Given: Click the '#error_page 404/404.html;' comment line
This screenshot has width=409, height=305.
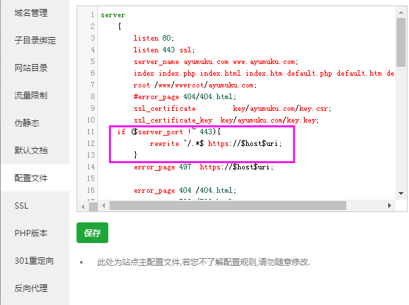Looking at the screenshot, I should click(x=185, y=97).
